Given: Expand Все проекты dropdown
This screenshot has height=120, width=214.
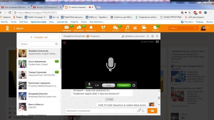Looking at the screenshot, I should tap(97, 22).
